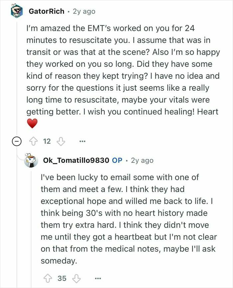This screenshot has height=288, width=233.
Task: Click the red heart emoji in the comment
Action: tap(32, 124)
